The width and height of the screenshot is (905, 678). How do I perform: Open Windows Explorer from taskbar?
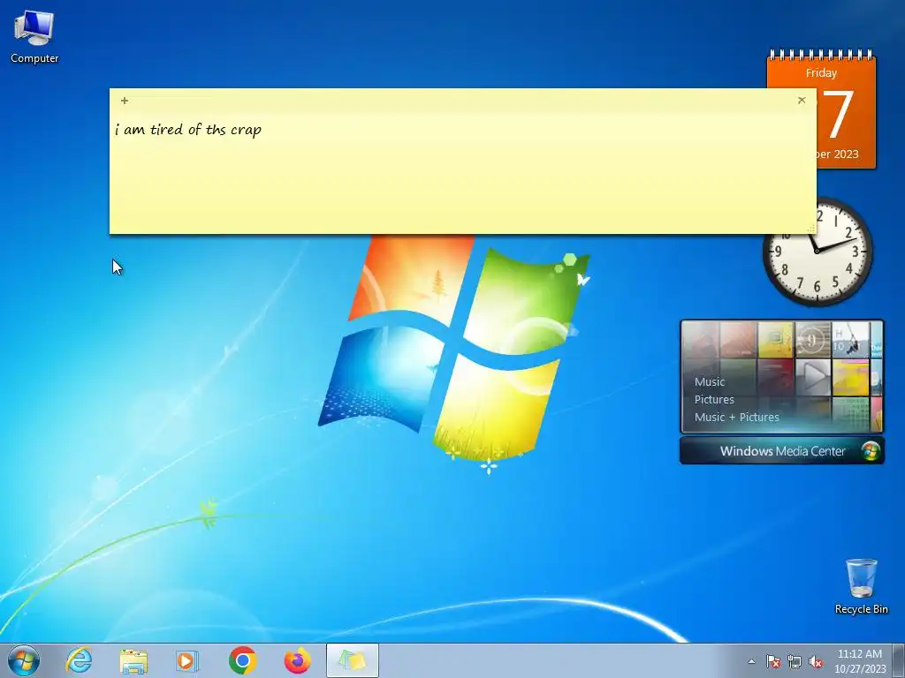pyautogui.click(x=133, y=660)
